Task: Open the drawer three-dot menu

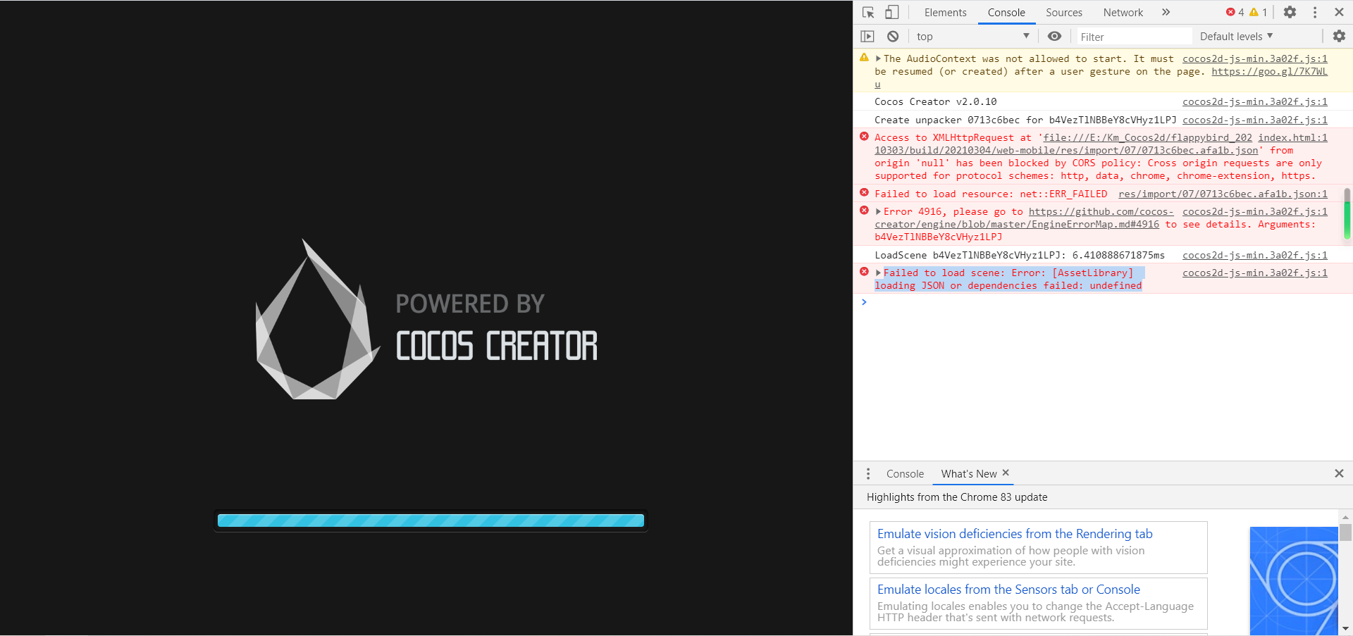Action: pyautogui.click(x=868, y=474)
